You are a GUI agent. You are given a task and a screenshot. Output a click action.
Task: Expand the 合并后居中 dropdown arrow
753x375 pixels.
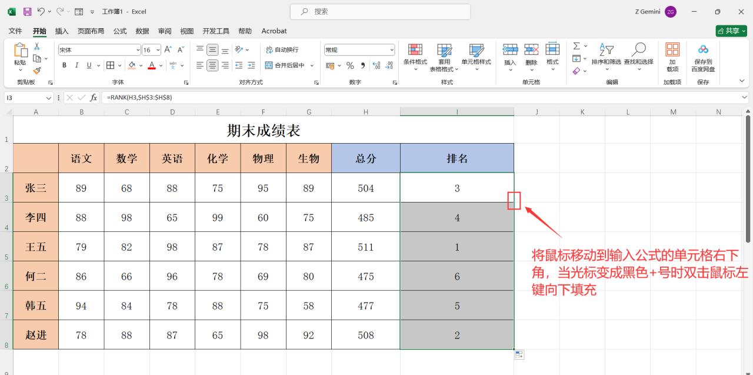(312, 65)
